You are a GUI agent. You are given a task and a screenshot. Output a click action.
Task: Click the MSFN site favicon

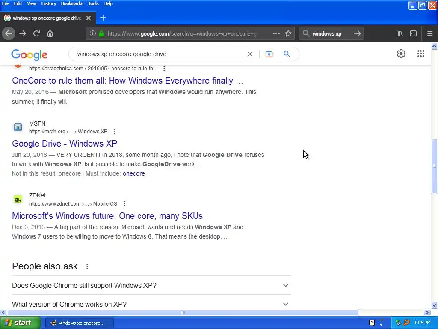(18, 127)
